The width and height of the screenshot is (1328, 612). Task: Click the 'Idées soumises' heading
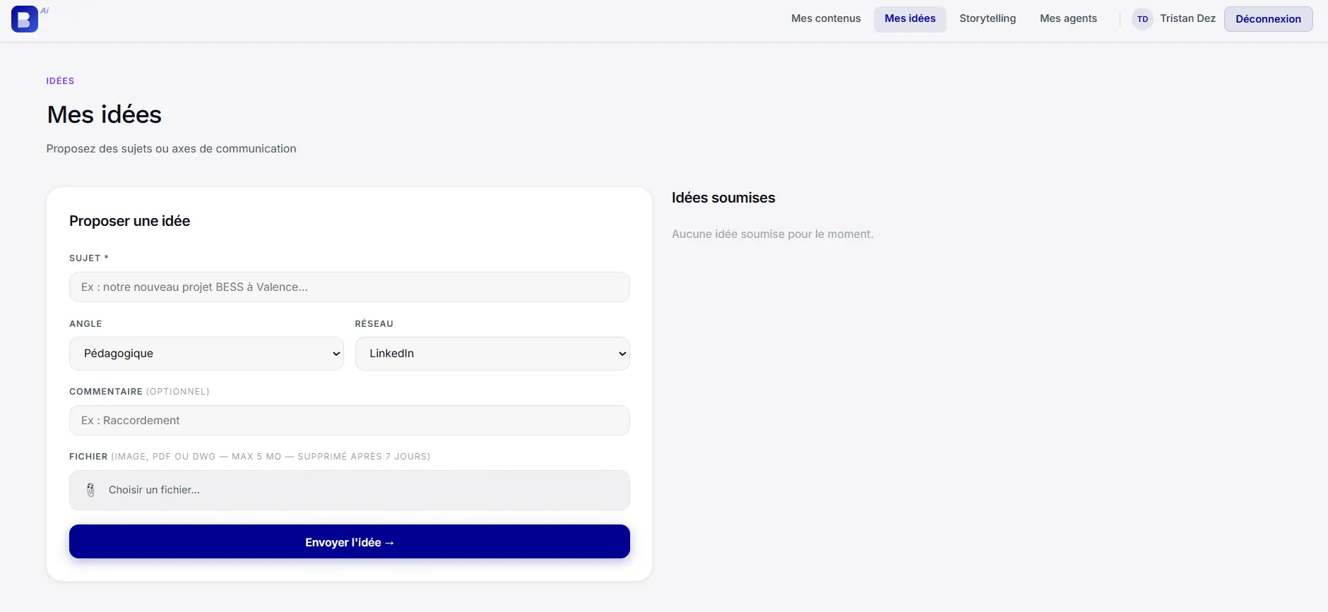723,198
